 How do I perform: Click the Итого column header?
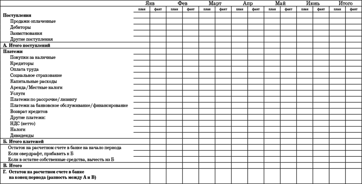coord(345,3)
